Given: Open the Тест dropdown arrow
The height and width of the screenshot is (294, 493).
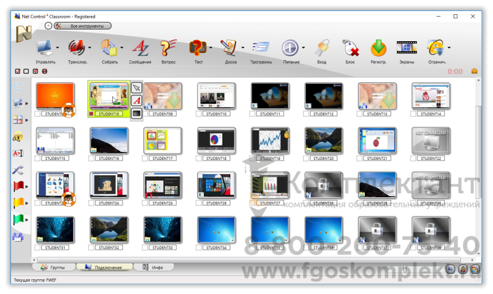Looking at the screenshot, I should click(x=211, y=48).
